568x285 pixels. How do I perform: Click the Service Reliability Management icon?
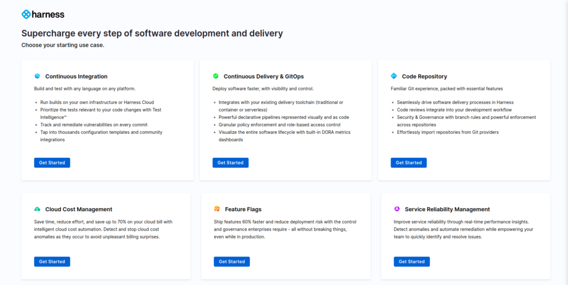(x=397, y=209)
